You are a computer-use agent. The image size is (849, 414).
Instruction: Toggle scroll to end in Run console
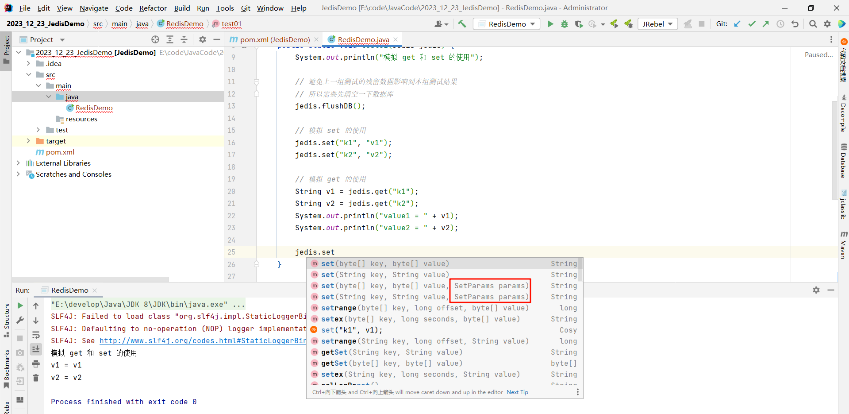tap(36, 349)
